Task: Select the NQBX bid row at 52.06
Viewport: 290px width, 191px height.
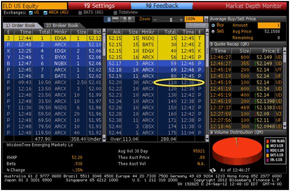Action: [x=53, y=63]
